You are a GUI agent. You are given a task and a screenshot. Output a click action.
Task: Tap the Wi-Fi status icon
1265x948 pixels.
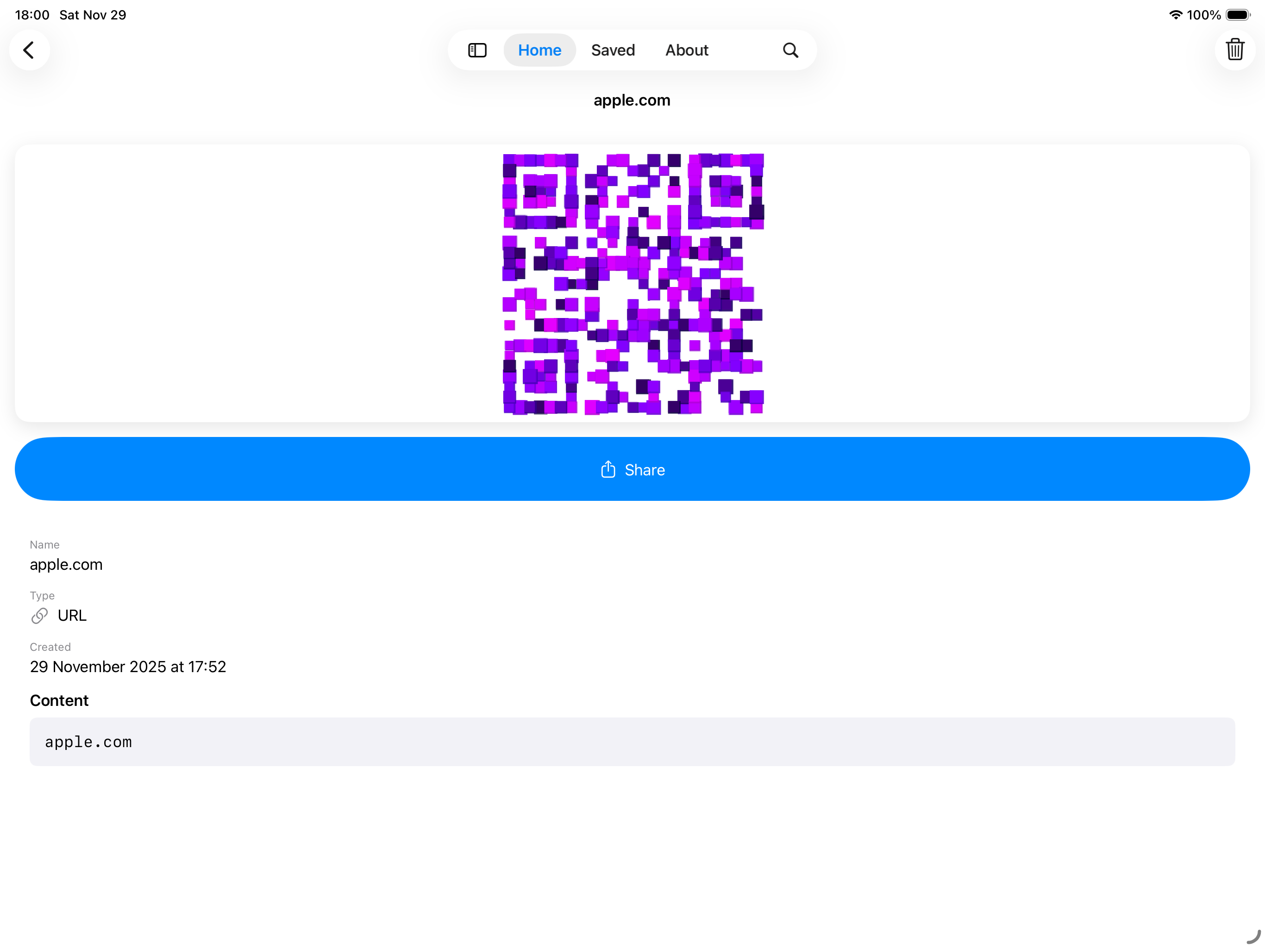click(1175, 15)
